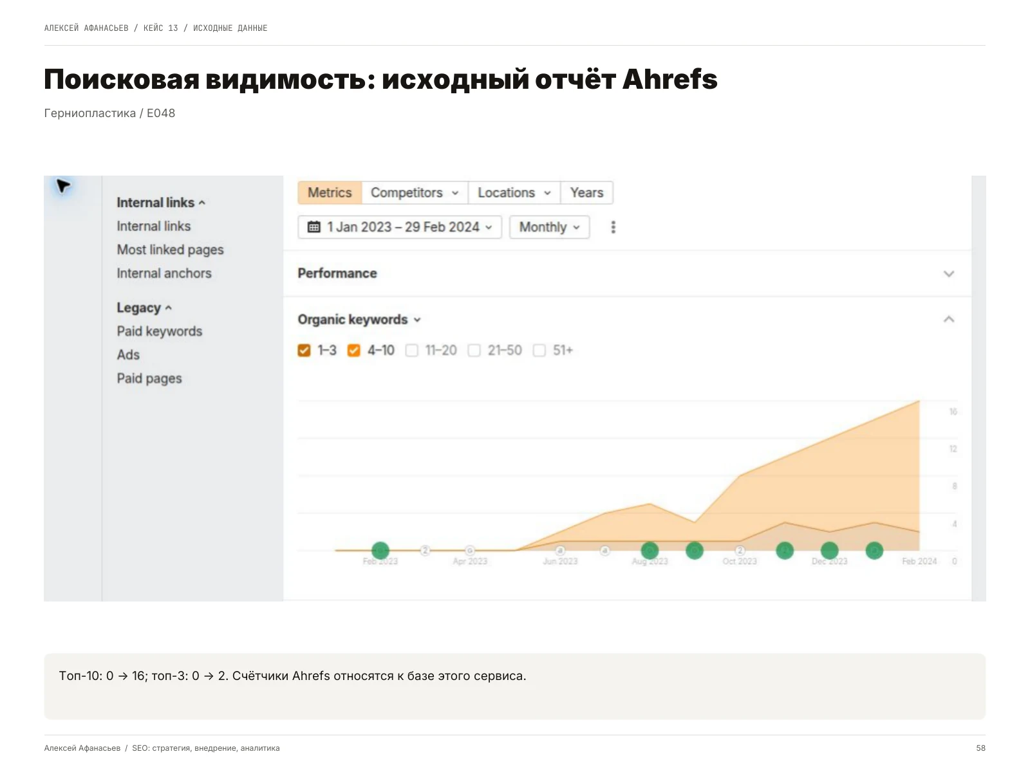
Task: Click slide title 'Поисковая видимость: исходный отчёт Ahrefs'
Action: [x=380, y=80]
